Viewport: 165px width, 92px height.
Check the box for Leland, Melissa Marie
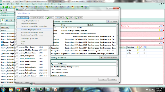(x=17, y=53)
